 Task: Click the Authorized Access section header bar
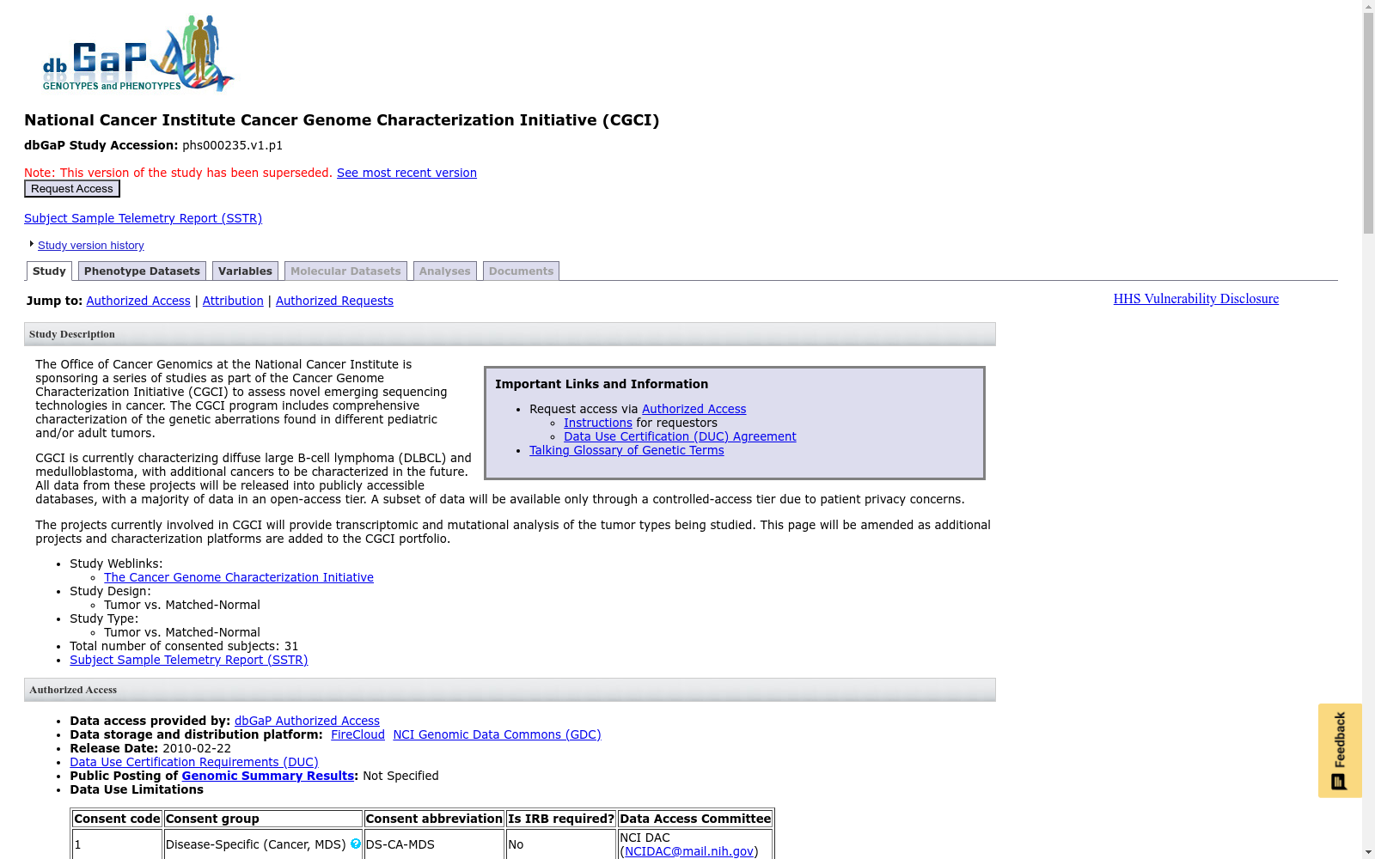510,690
